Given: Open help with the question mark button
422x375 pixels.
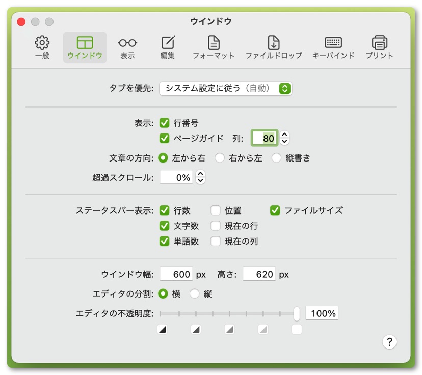Looking at the screenshot, I should tap(389, 341).
